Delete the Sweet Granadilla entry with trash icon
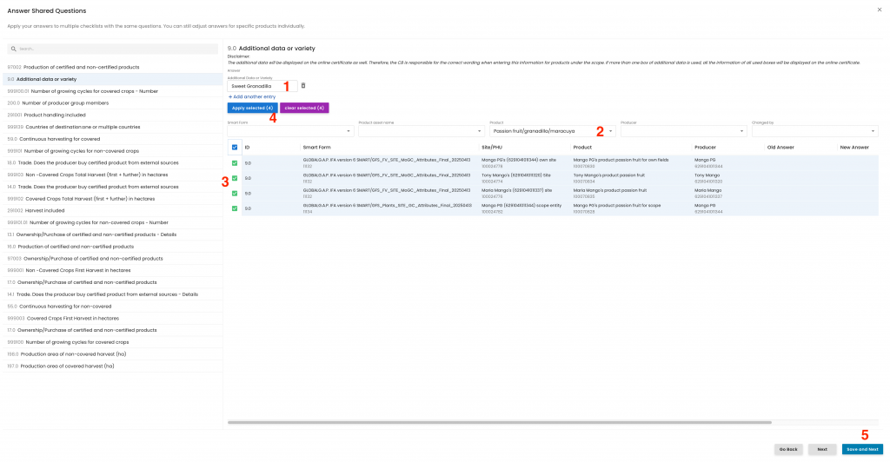This screenshot has height=462, width=890. [x=303, y=85]
